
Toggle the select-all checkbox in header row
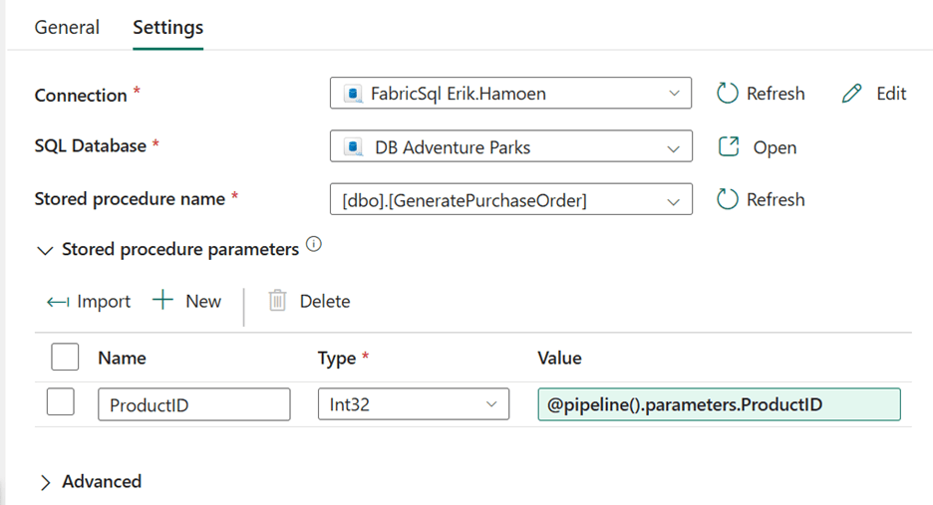(64, 357)
